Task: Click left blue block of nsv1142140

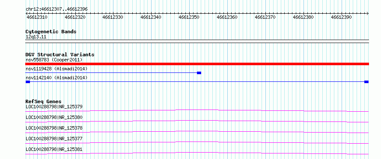Action: coord(28,82)
